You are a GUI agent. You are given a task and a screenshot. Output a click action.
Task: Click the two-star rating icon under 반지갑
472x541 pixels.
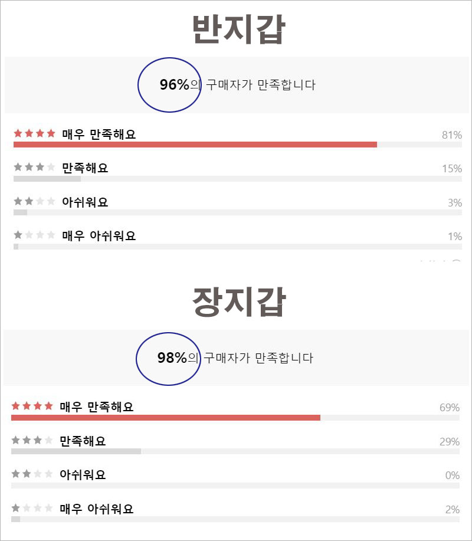(34, 202)
